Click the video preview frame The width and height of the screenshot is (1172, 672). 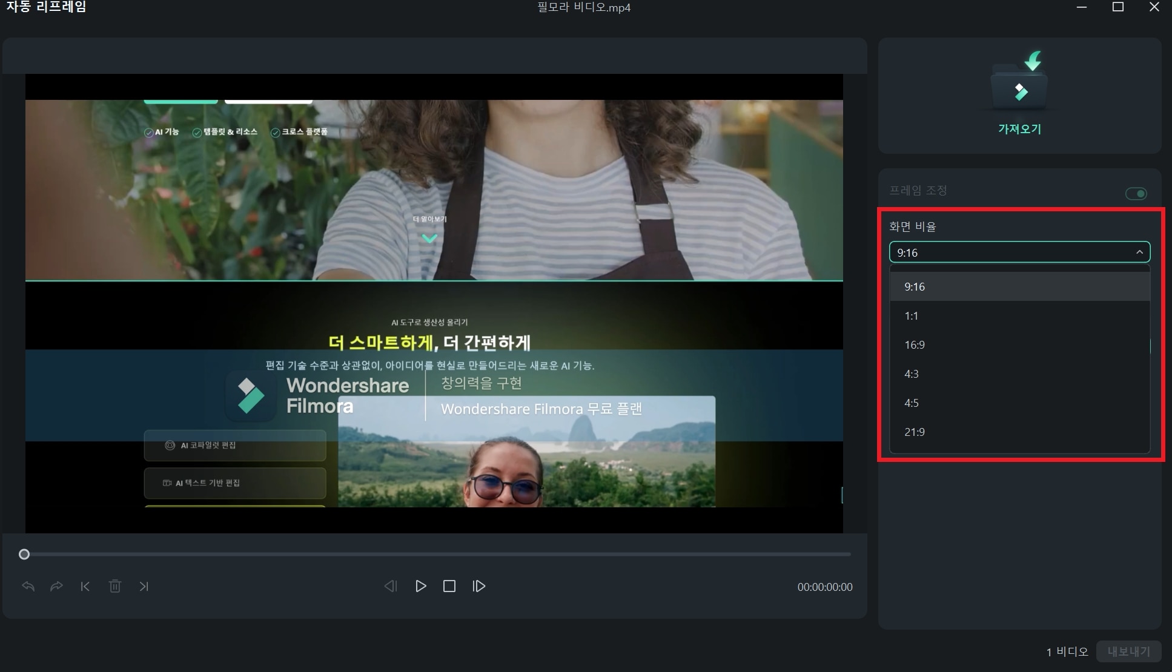[434, 303]
